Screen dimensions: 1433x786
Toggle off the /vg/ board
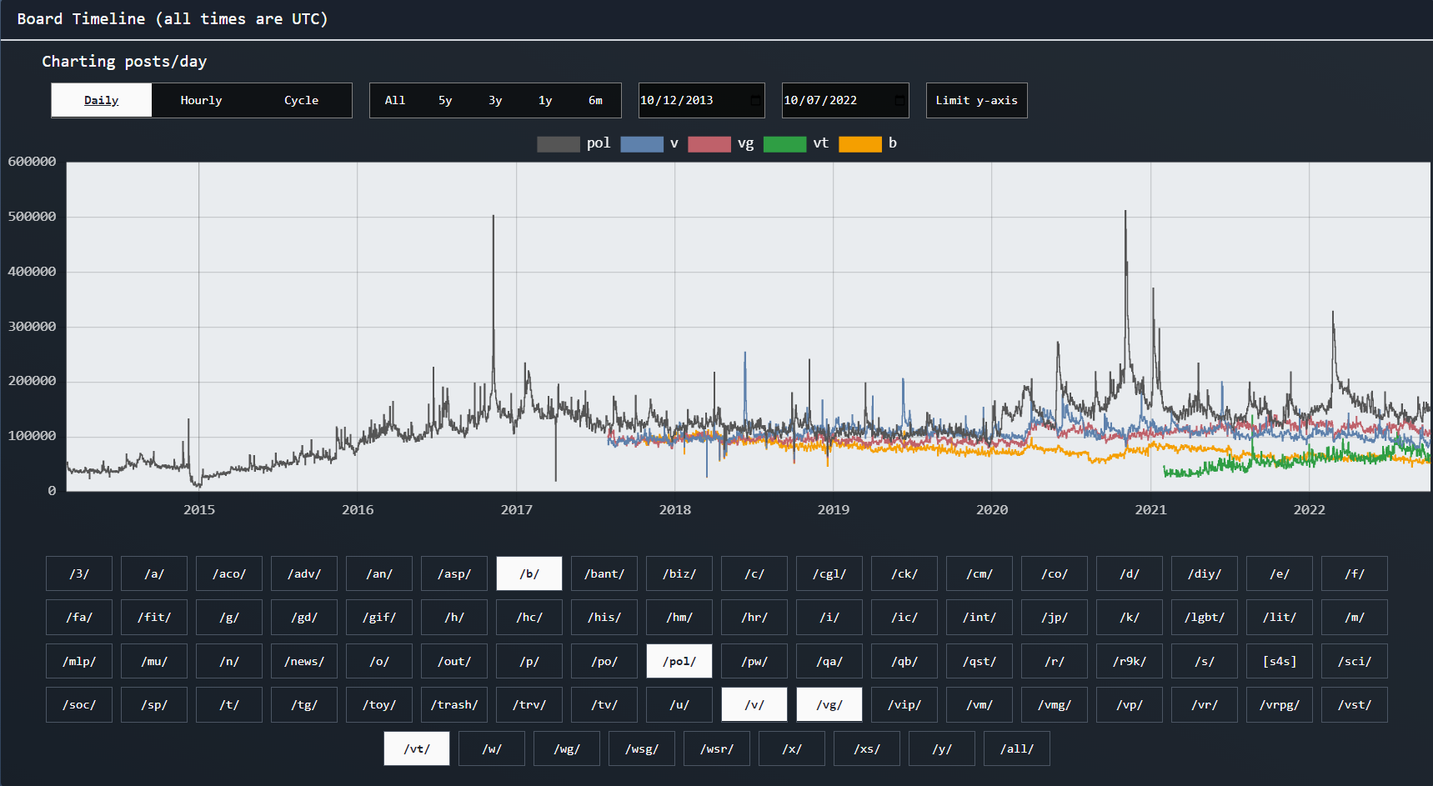pos(829,704)
